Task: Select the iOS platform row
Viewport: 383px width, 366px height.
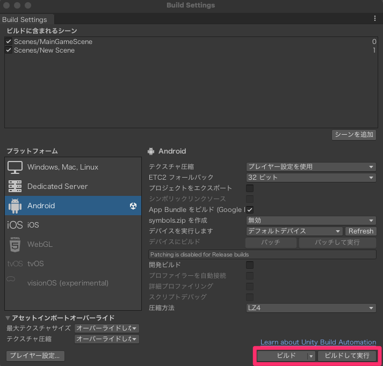Action: pyautogui.click(x=73, y=225)
